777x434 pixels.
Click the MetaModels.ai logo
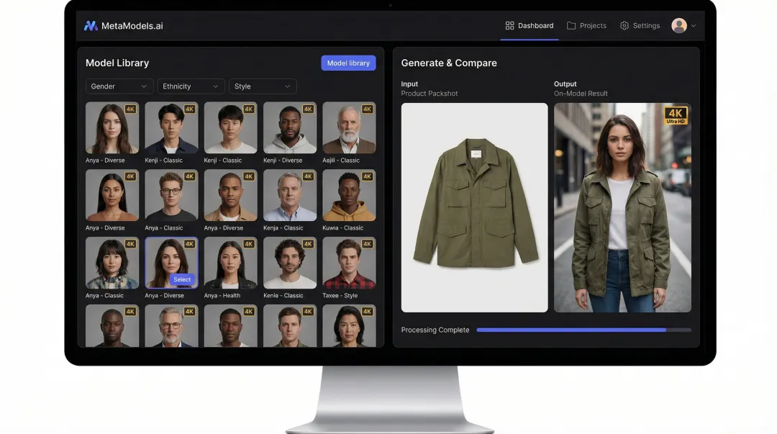122,25
